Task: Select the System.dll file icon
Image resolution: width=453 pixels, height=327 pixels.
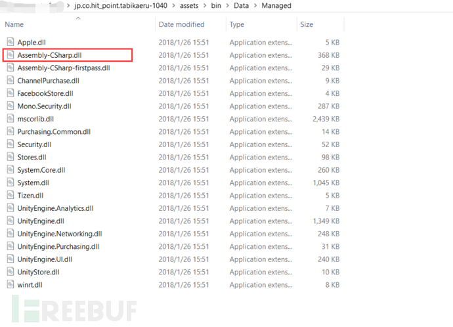Action: tap(11, 183)
